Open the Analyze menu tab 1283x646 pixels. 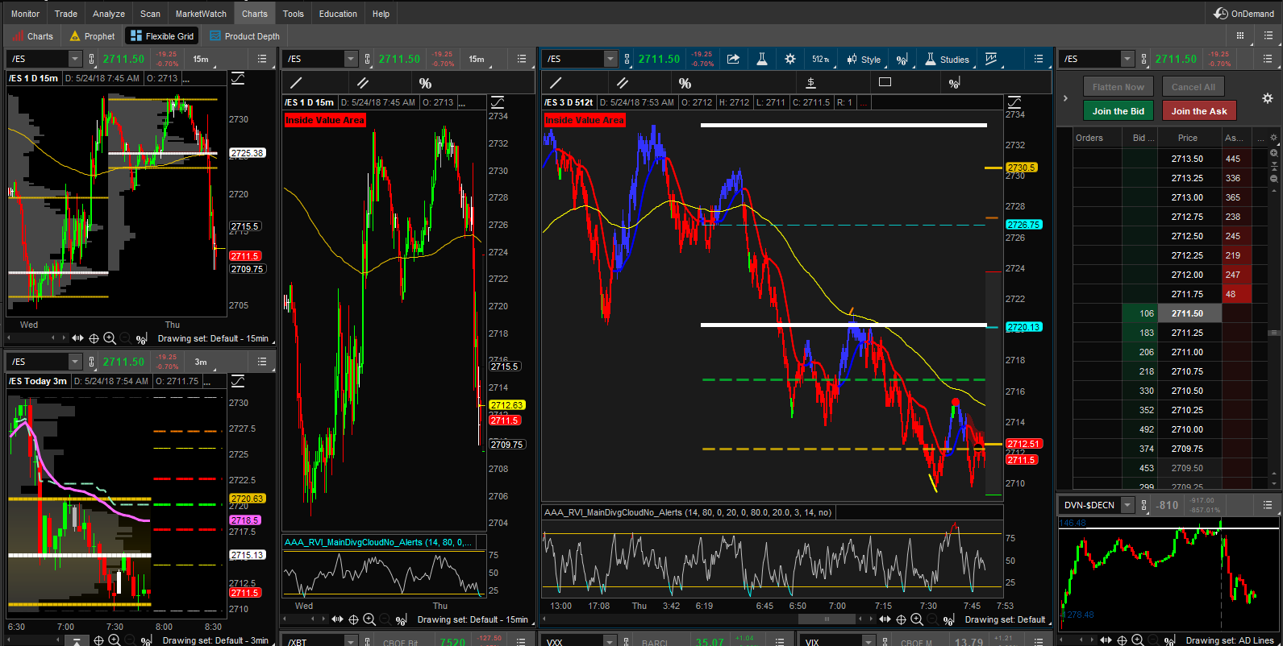click(109, 14)
